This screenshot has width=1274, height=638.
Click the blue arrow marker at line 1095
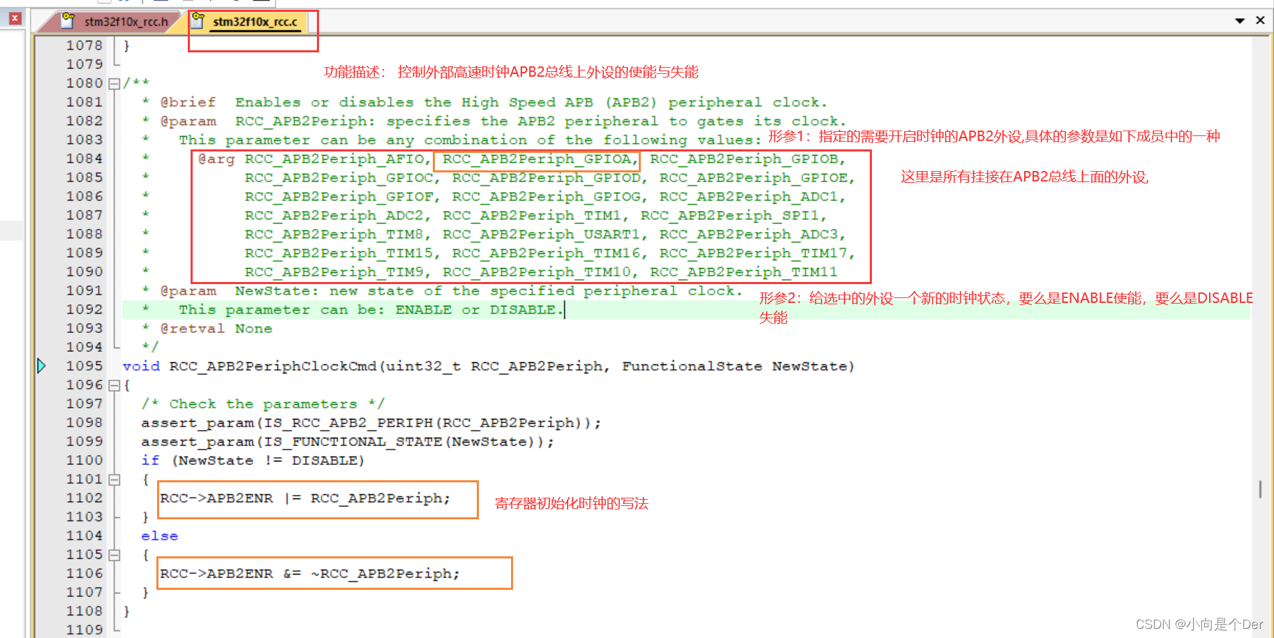click(41, 366)
